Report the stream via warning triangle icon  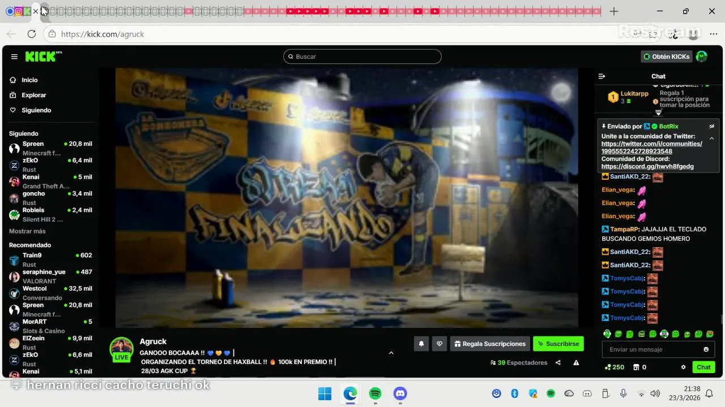(x=576, y=363)
